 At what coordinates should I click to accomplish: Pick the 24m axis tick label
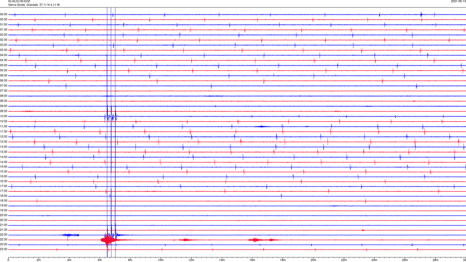(x=374, y=260)
